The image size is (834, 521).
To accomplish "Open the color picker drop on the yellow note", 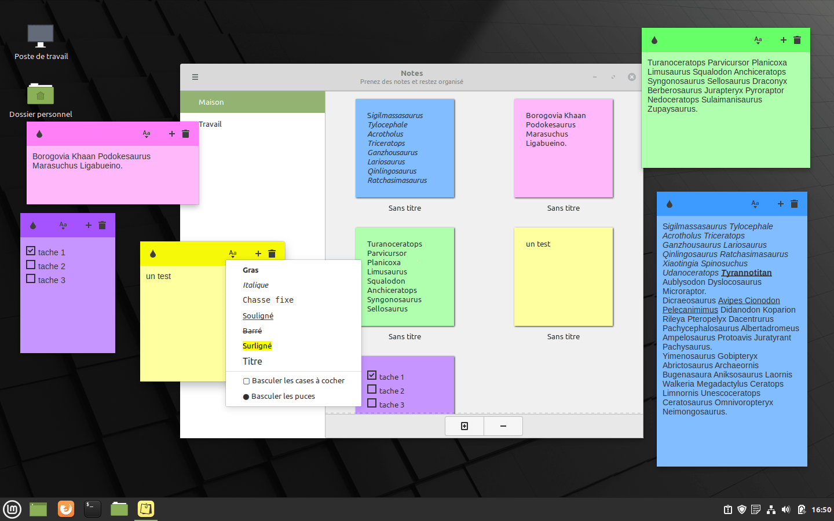I will pyautogui.click(x=153, y=254).
